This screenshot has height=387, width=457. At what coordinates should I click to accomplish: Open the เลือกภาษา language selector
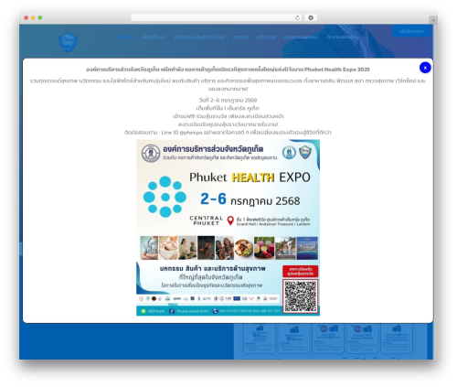click(411, 31)
